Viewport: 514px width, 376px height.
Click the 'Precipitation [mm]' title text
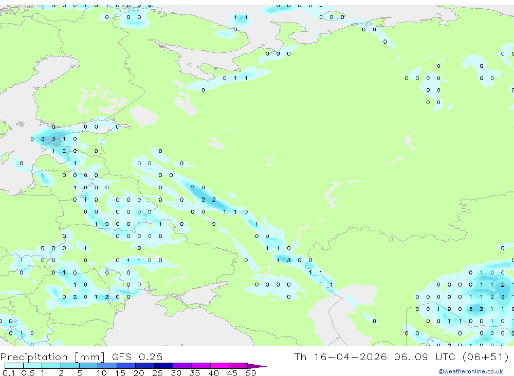[x=52, y=357]
